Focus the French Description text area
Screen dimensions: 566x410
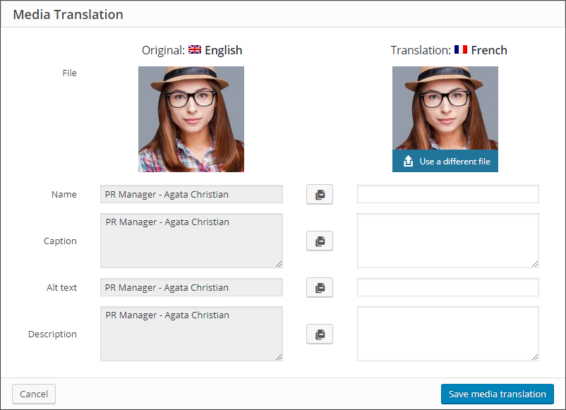point(448,334)
